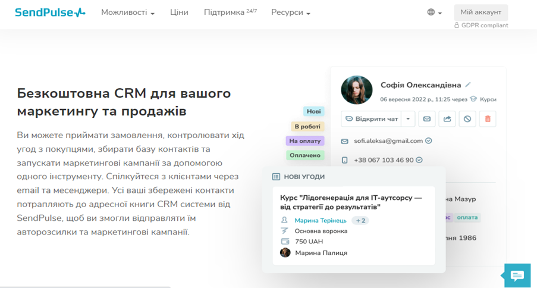537x288 pixels.
Task: Click Софія Олександрівна's profile photo
Action: click(x=356, y=90)
